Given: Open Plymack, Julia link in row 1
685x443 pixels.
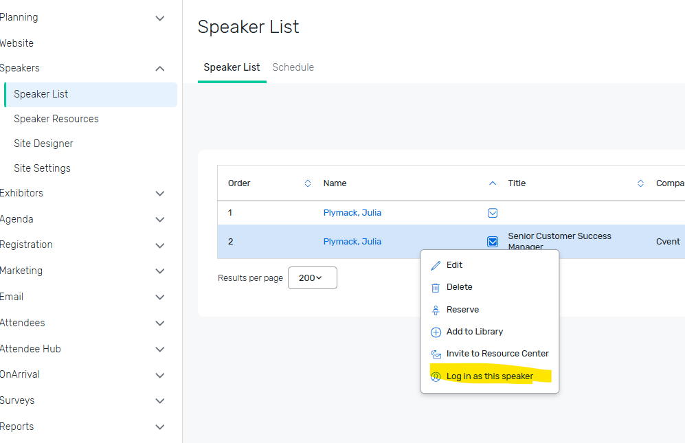Looking at the screenshot, I should (x=352, y=213).
